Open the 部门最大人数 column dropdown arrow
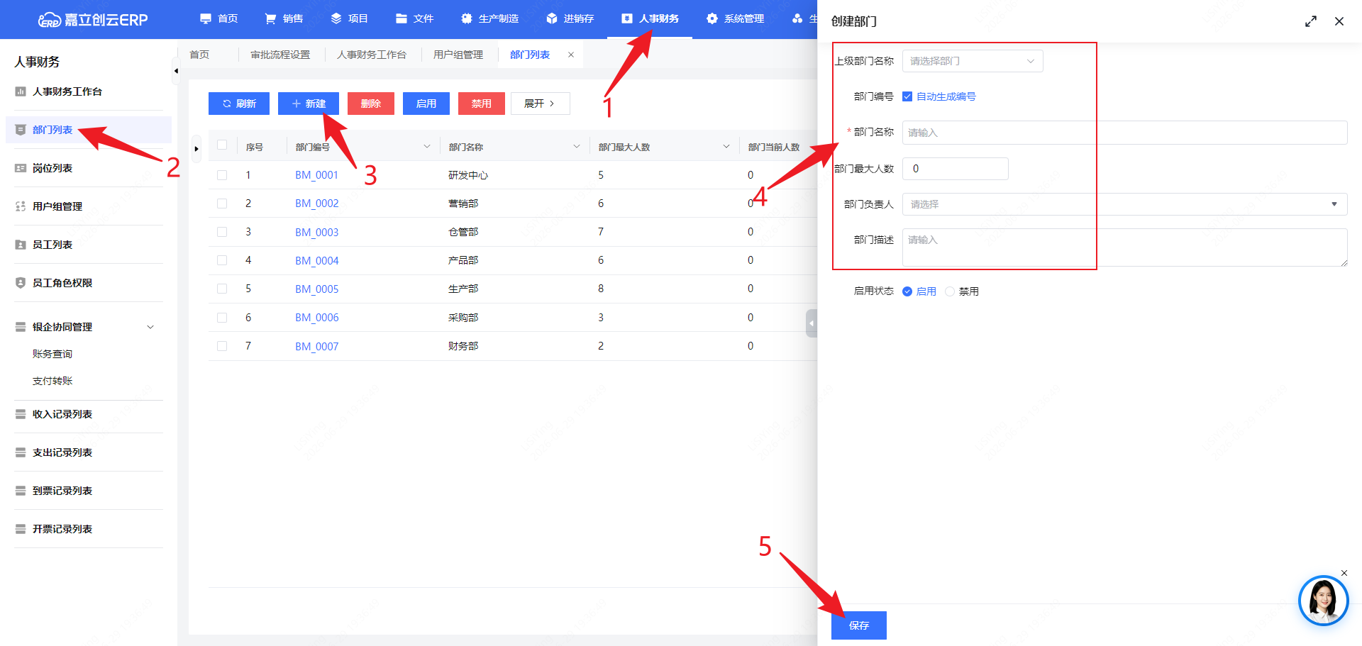The height and width of the screenshot is (646, 1362). click(726, 147)
